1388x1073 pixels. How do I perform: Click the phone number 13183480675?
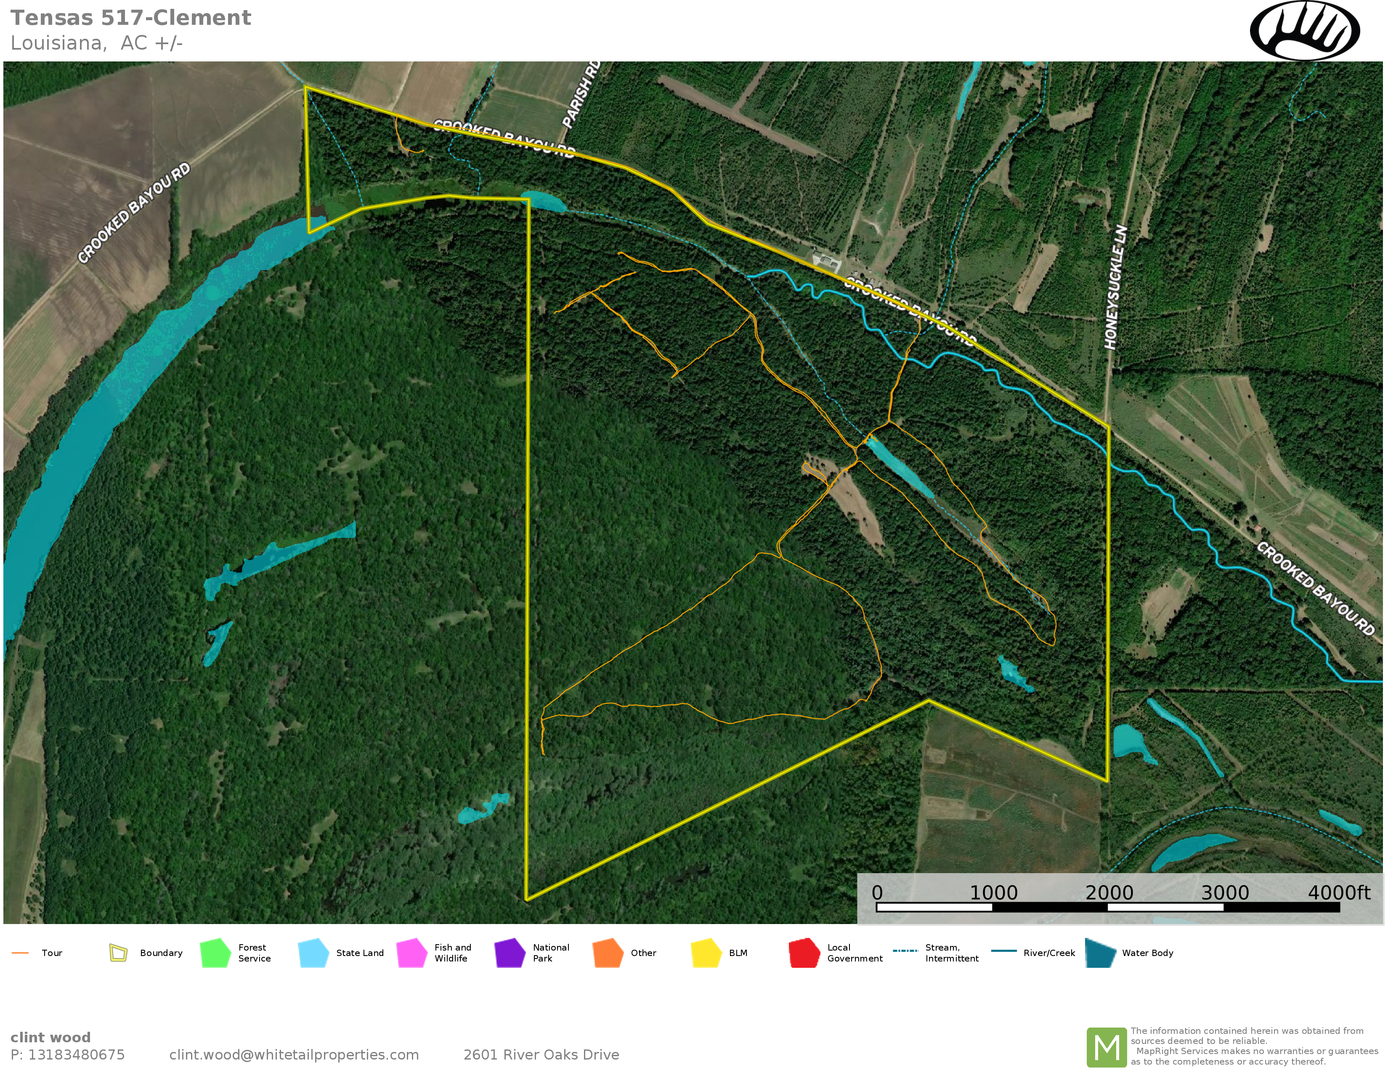(76, 1054)
